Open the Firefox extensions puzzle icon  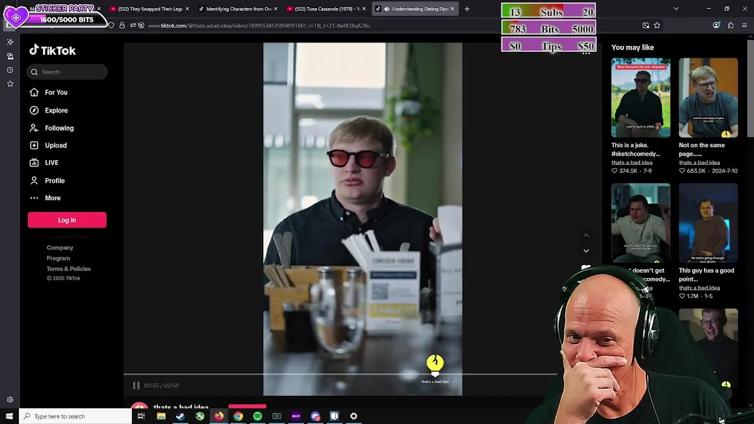click(x=730, y=25)
